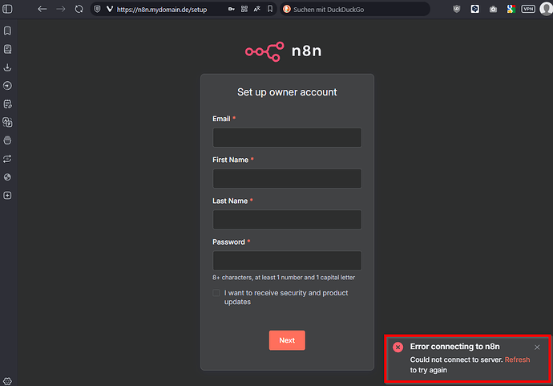Open the white-square extension icon next to uBlock
This screenshot has height=386, width=553.
(x=475, y=9)
